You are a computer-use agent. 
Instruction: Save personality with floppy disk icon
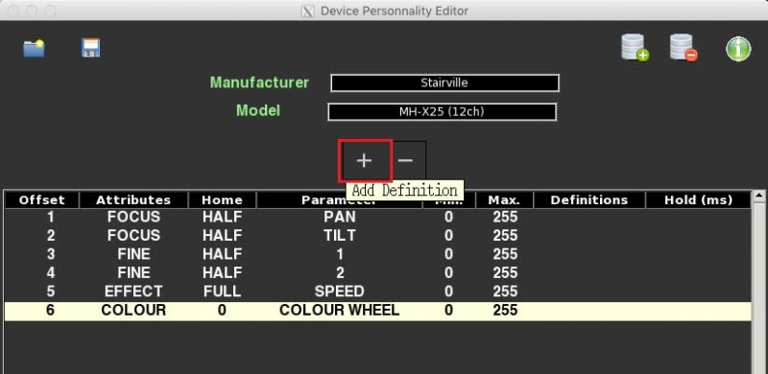coord(91,48)
